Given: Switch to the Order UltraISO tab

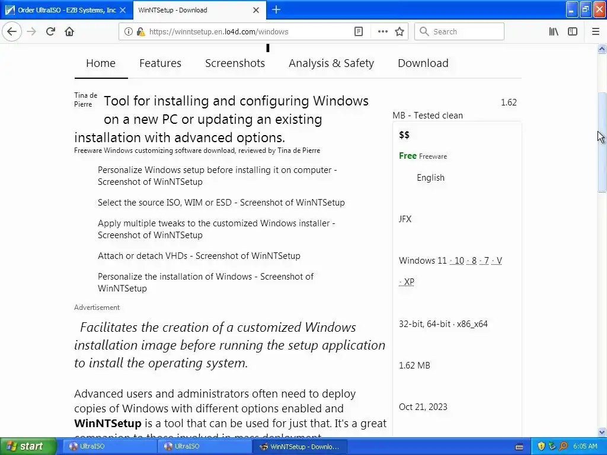Looking at the screenshot, I should coord(66,10).
